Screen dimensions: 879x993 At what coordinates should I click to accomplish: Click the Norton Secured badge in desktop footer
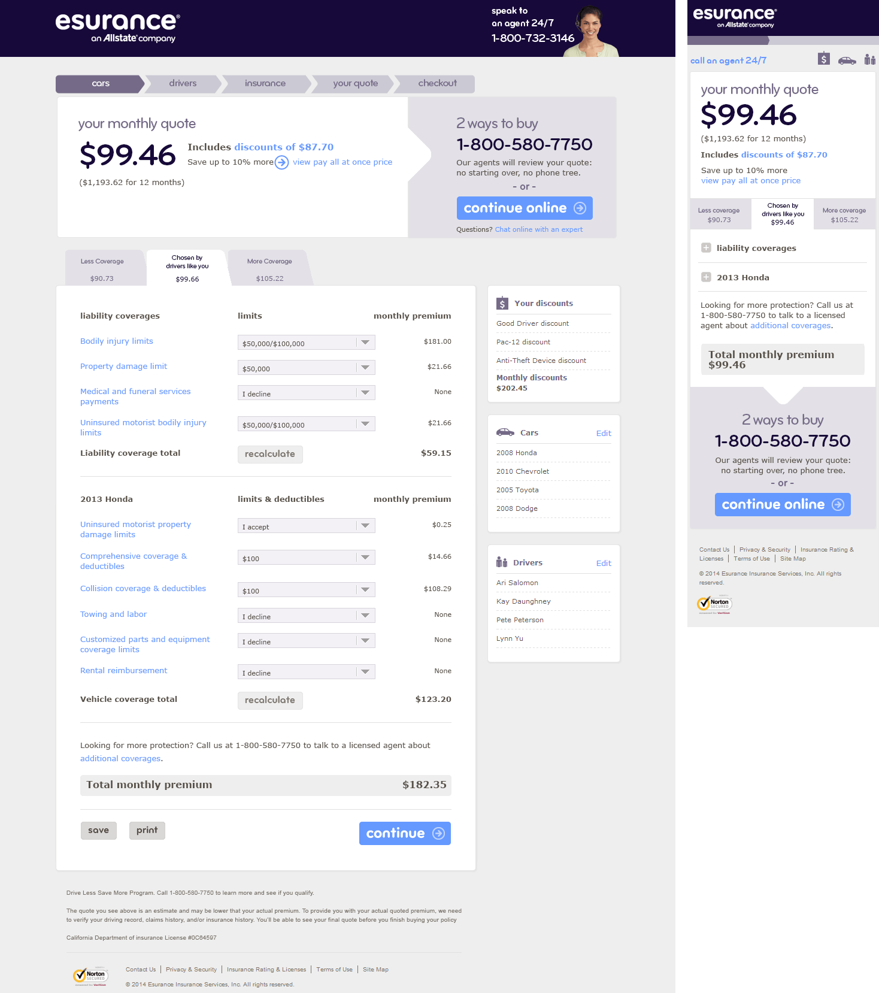pos(90,976)
